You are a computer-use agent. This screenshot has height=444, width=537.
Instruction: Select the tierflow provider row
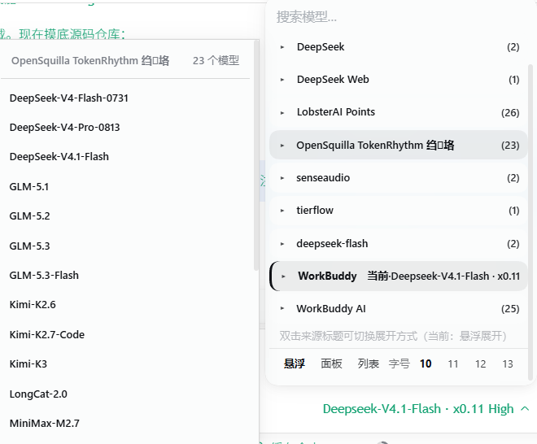(399, 210)
